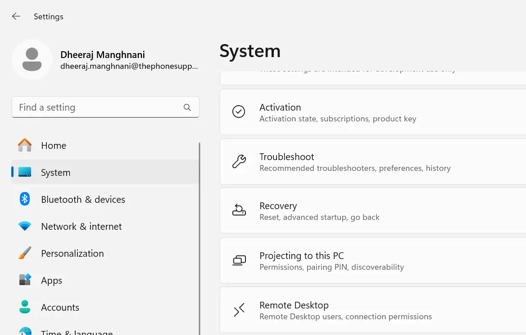526x335 pixels.
Task: Click the user profile avatar picture
Action: tap(32, 60)
